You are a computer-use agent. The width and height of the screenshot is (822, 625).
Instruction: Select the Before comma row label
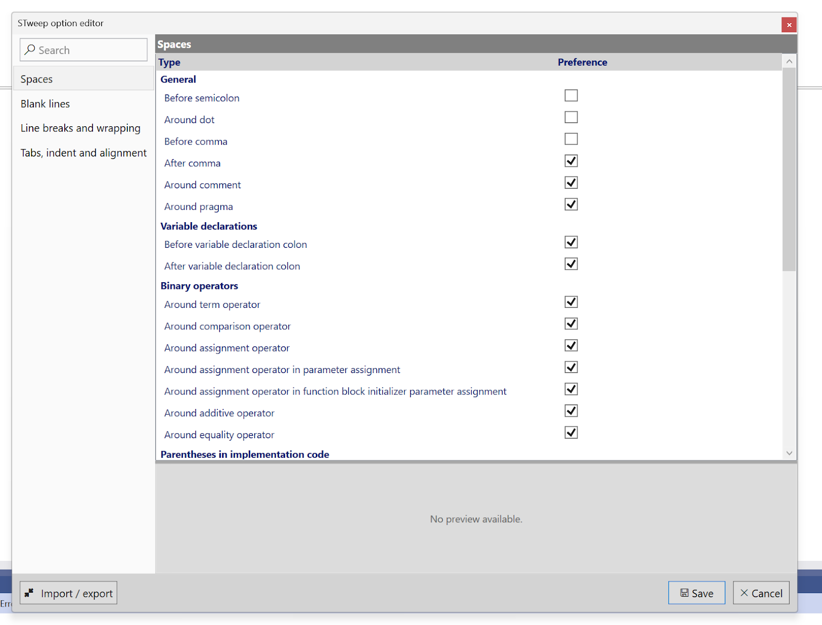tap(196, 142)
